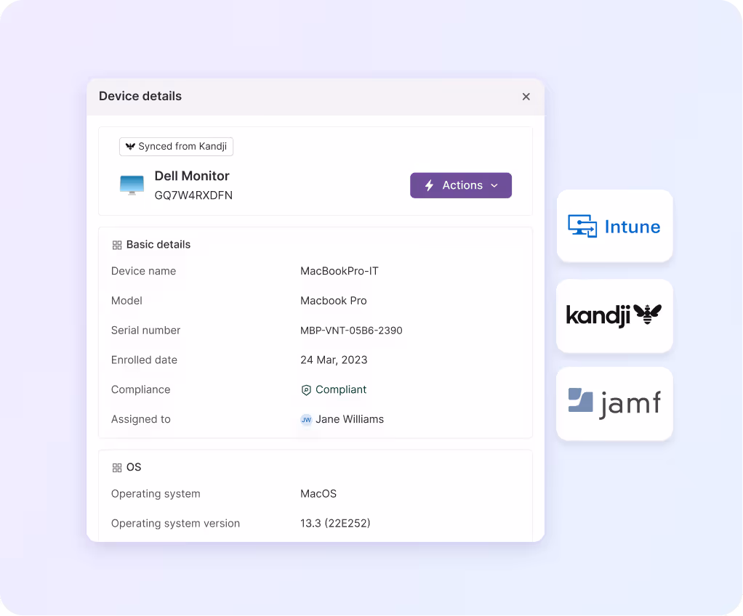Select the Kandji integration card
The height and width of the screenshot is (616, 743).
pyautogui.click(x=614, y=315)
